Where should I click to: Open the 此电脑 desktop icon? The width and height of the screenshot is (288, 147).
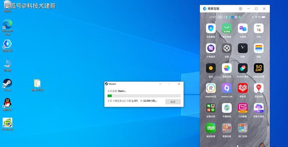pos(7,65)
